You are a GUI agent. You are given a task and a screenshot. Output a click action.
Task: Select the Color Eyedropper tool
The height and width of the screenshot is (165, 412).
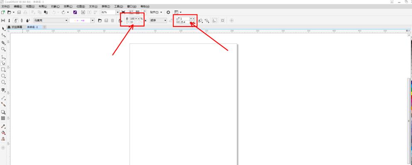click(x=3, y=126)
